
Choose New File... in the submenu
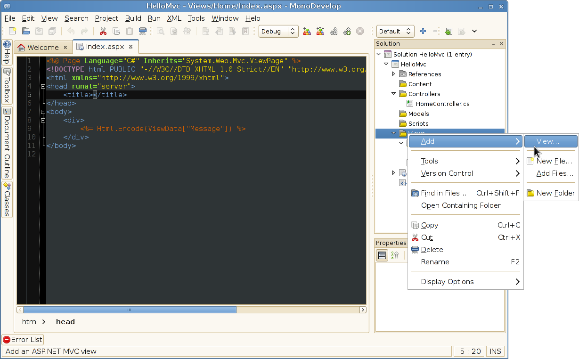pyautogui.click(x=551, y=161)
